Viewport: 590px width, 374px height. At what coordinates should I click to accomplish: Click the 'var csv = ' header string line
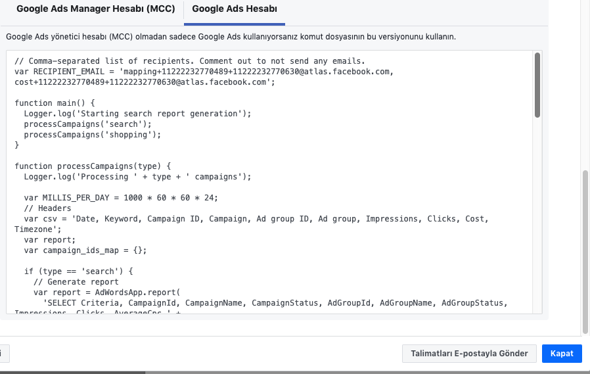tap(256, 219)
